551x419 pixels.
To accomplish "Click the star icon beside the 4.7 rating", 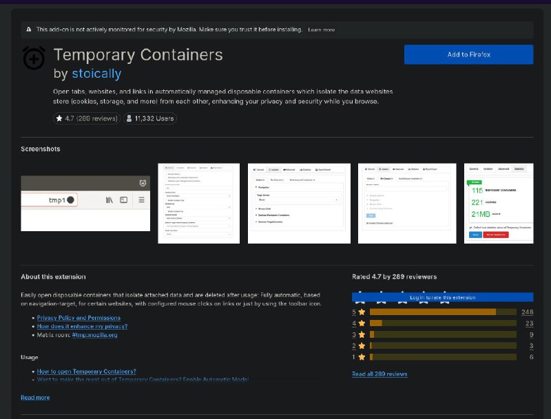I will coord(60,118).
